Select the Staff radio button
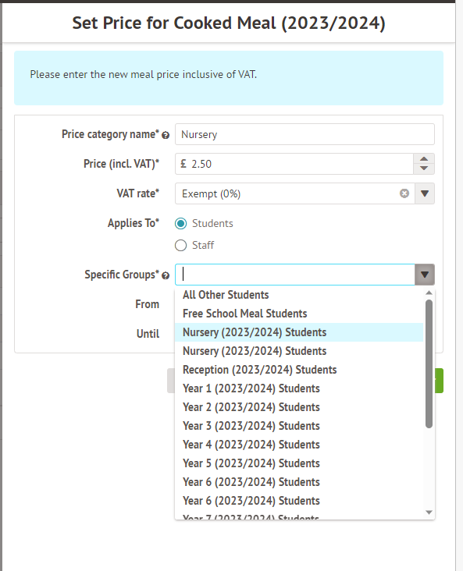The height and width of the screenshot is (571, 463). (x=181, y=246)
